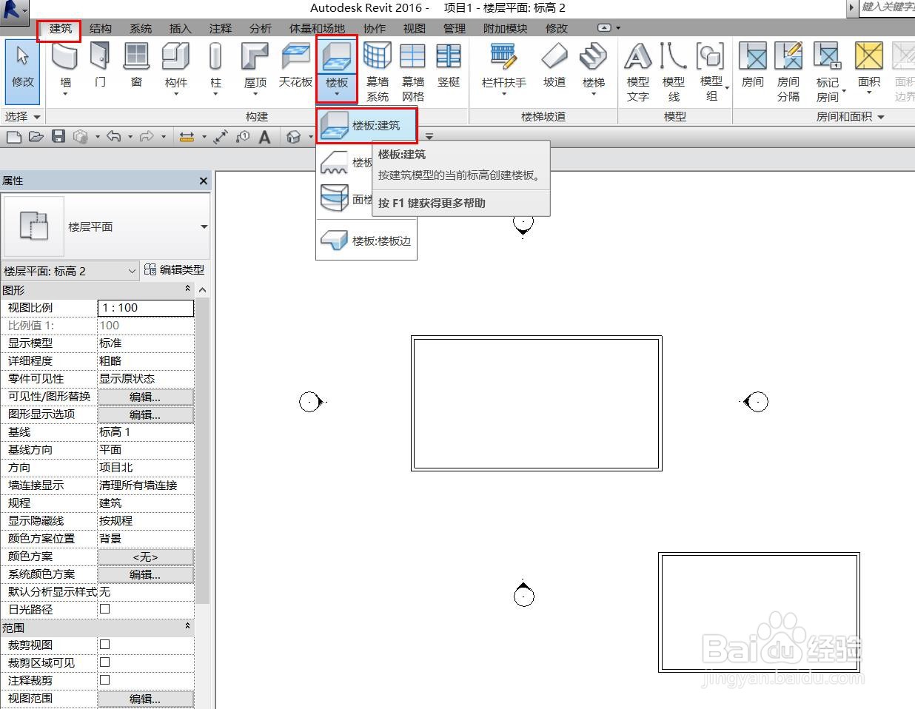Select the Ceiling (天花板) tool

click(296, 65)
